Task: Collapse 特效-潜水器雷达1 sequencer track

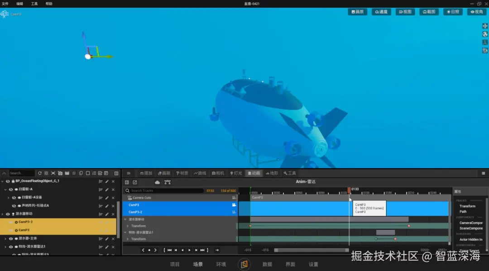Action: (x=125, y=233)
